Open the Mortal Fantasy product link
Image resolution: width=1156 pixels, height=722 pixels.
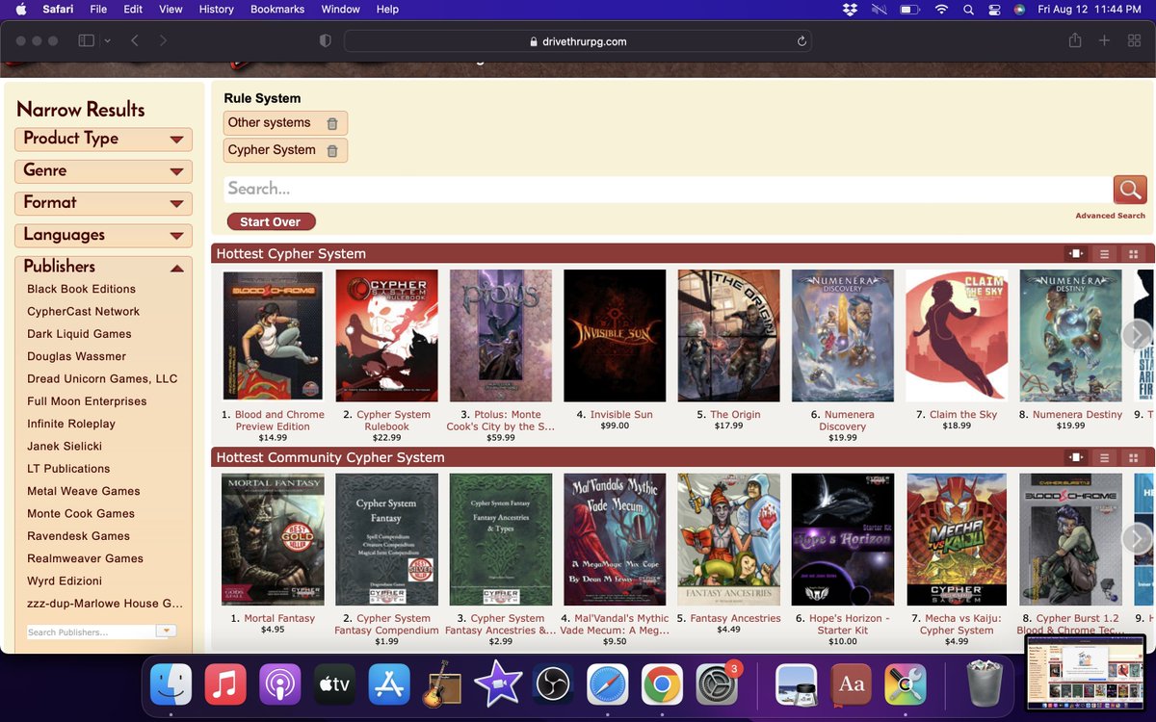(279, 619)
